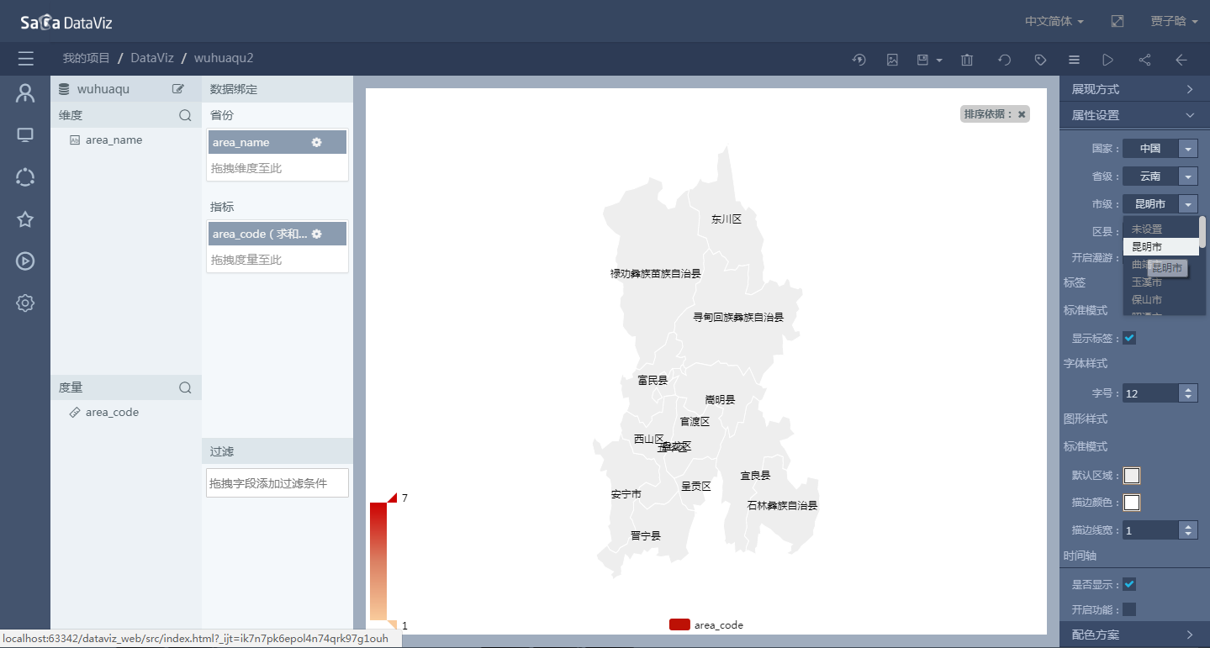Click the image export toolbar icon

tap(892, 60)
